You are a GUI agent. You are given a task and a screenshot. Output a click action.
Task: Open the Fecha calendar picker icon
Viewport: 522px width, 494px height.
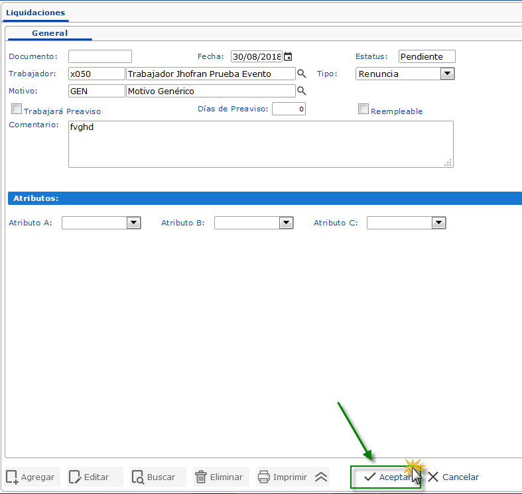click(x=288, y=57)
